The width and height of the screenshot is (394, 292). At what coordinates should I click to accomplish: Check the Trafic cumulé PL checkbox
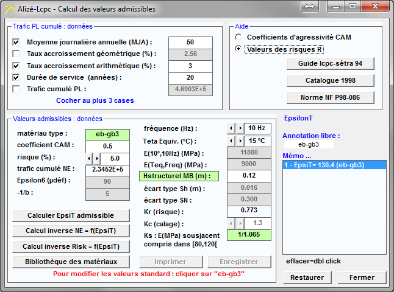coord(16,89)
